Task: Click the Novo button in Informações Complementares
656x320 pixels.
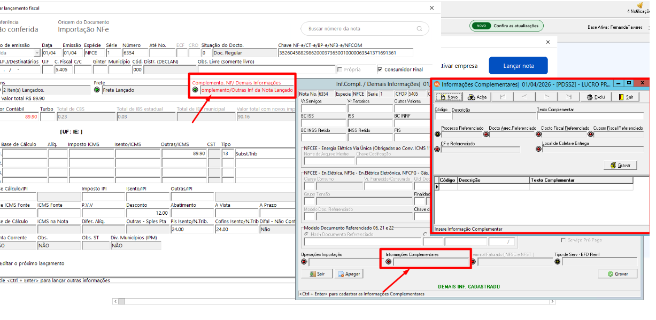Action: 447,97
